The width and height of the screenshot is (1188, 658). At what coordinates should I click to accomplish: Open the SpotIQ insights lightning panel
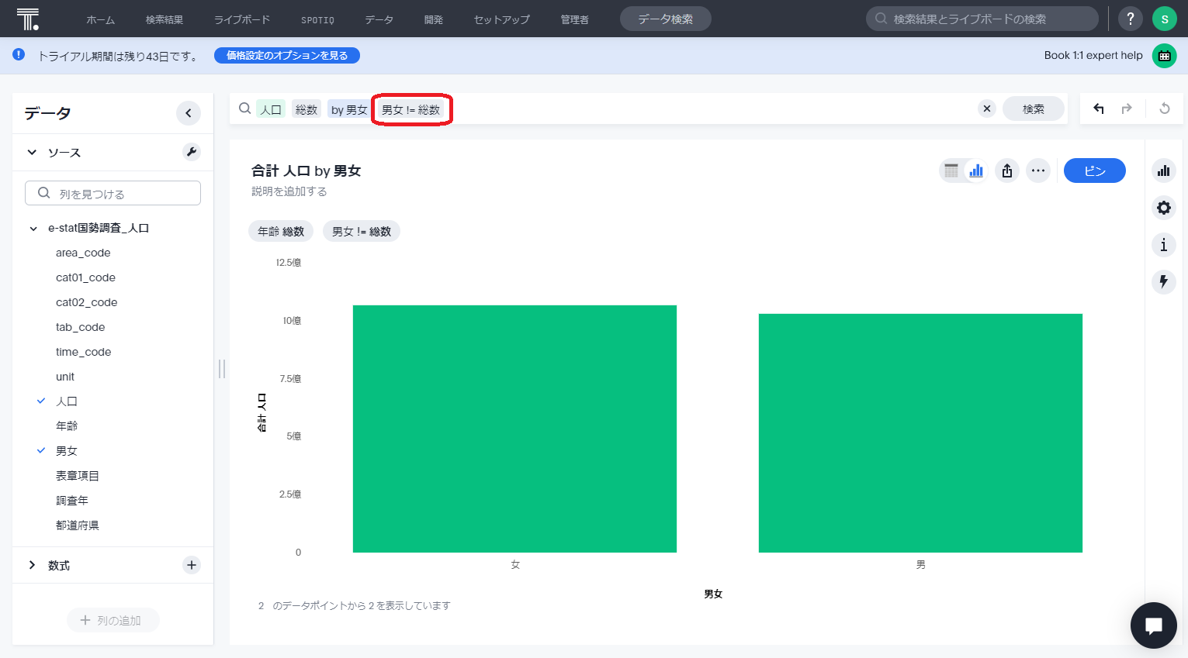(1163, 282)
